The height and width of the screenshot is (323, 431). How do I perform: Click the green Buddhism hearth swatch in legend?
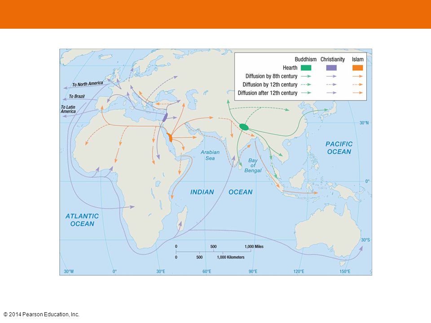306,68
